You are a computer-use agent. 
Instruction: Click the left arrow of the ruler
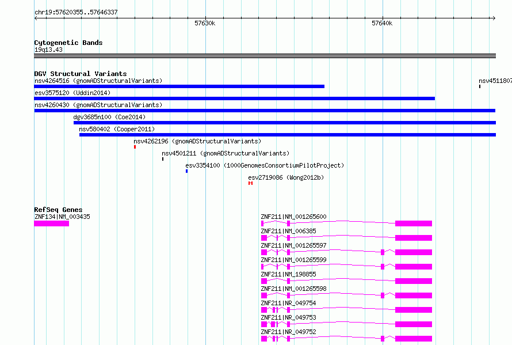pyautogui.click(x=36, y=18)
